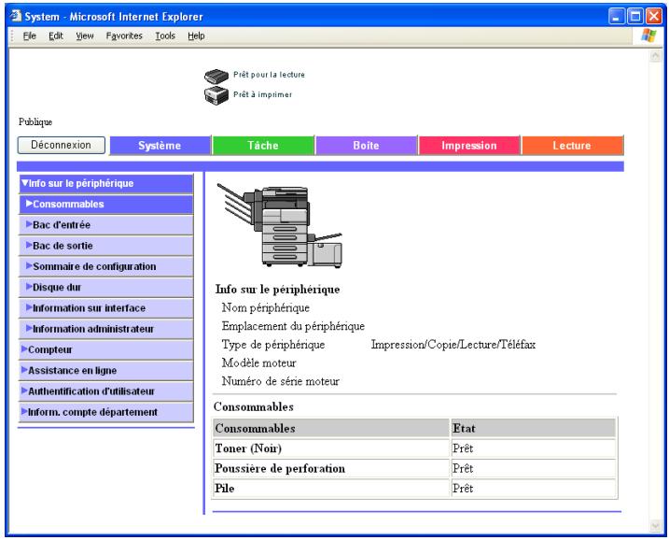Screen dimensions: 669x540
Task: Open Disque dur sidebar item
Action: click(106, 288)
